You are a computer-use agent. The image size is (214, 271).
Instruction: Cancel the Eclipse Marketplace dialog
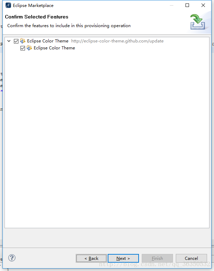pyautogui.click(x=191, y=258)
